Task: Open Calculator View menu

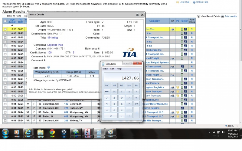Action: point(105,69)
